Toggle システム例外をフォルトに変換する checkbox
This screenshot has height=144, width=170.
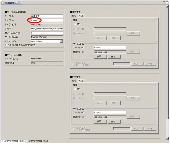(6, 45)
